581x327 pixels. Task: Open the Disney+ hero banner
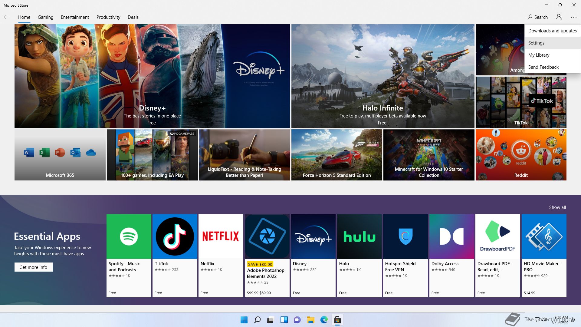[152, 76]
